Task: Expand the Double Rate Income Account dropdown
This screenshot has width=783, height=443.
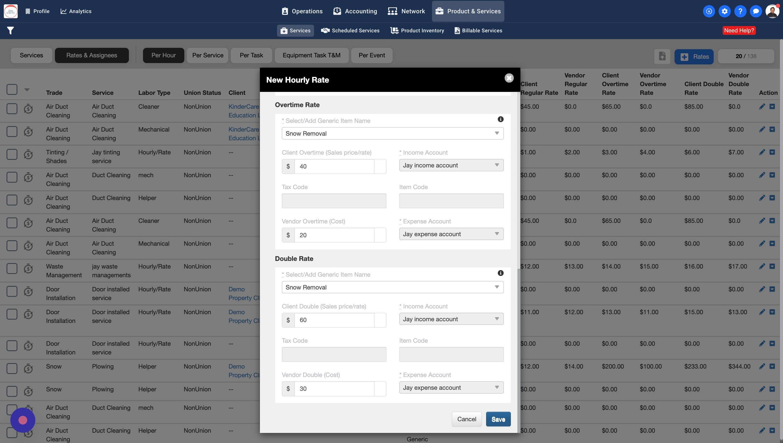Action: pos(451,319)
